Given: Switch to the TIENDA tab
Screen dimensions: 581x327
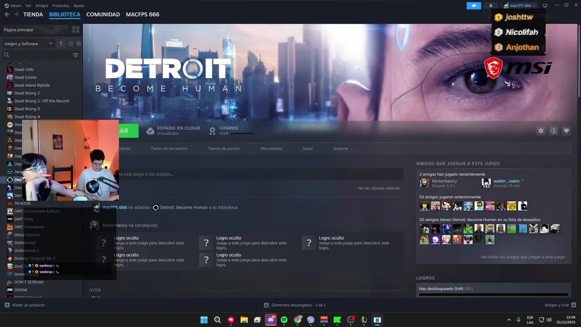Looking at the screenshot, I should tap(33, 15).
